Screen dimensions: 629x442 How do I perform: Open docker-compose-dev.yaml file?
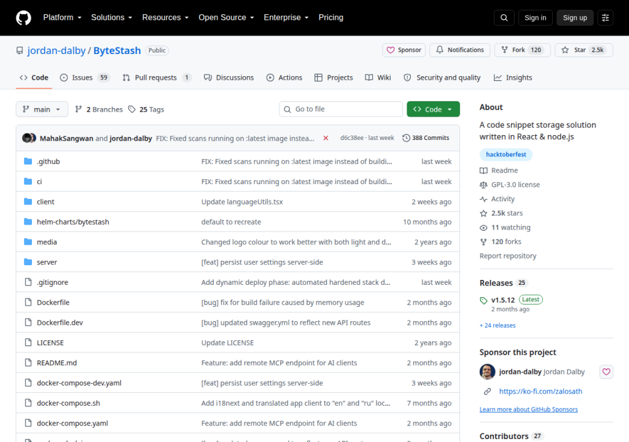click(79, 383)
